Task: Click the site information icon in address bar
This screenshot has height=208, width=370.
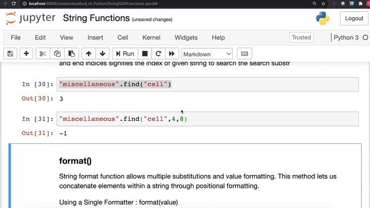Action: 24,3
